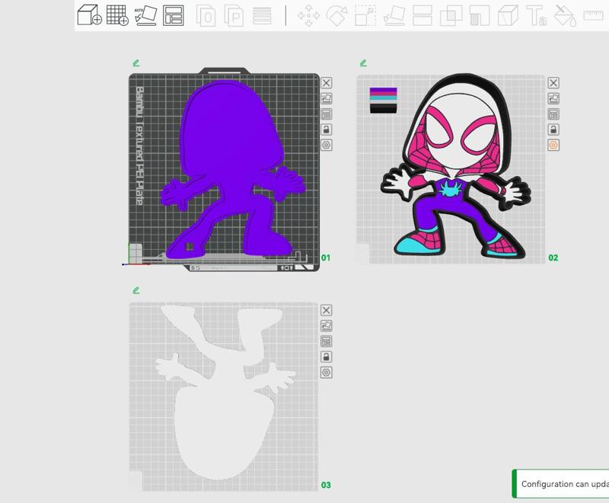
Task: Open the Mesh boolean tool
Action: tap(451, 15)
